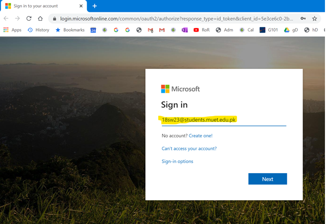Open the YouTube RoR bookmark

click(x=202, y=30)
